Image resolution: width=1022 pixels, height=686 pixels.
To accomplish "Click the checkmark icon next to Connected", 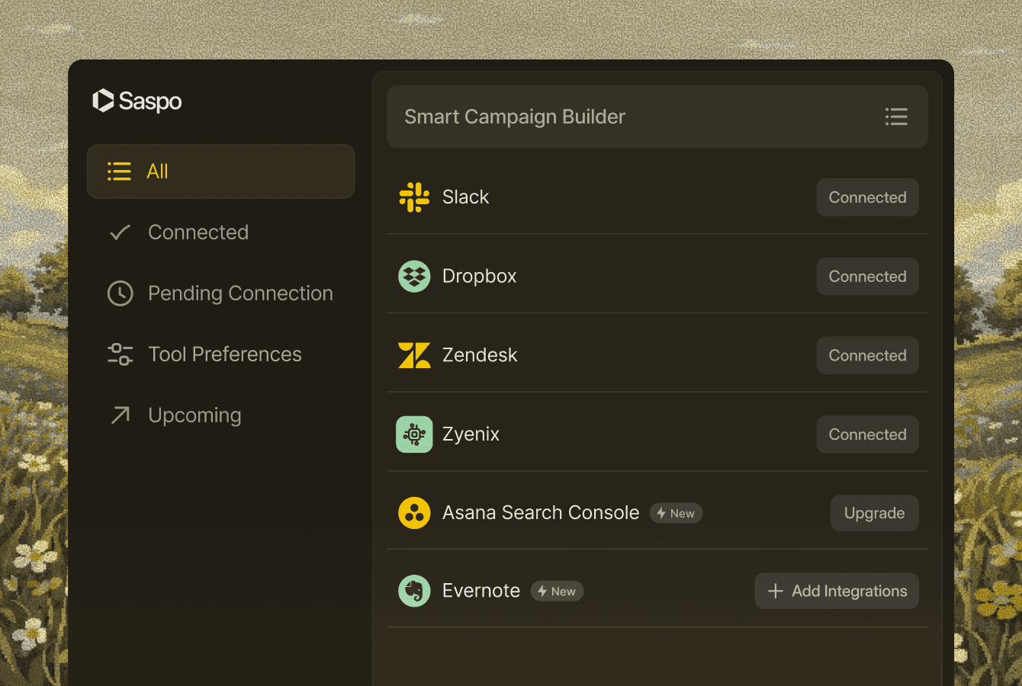I will pyautogui.click(x=120, y=232).
